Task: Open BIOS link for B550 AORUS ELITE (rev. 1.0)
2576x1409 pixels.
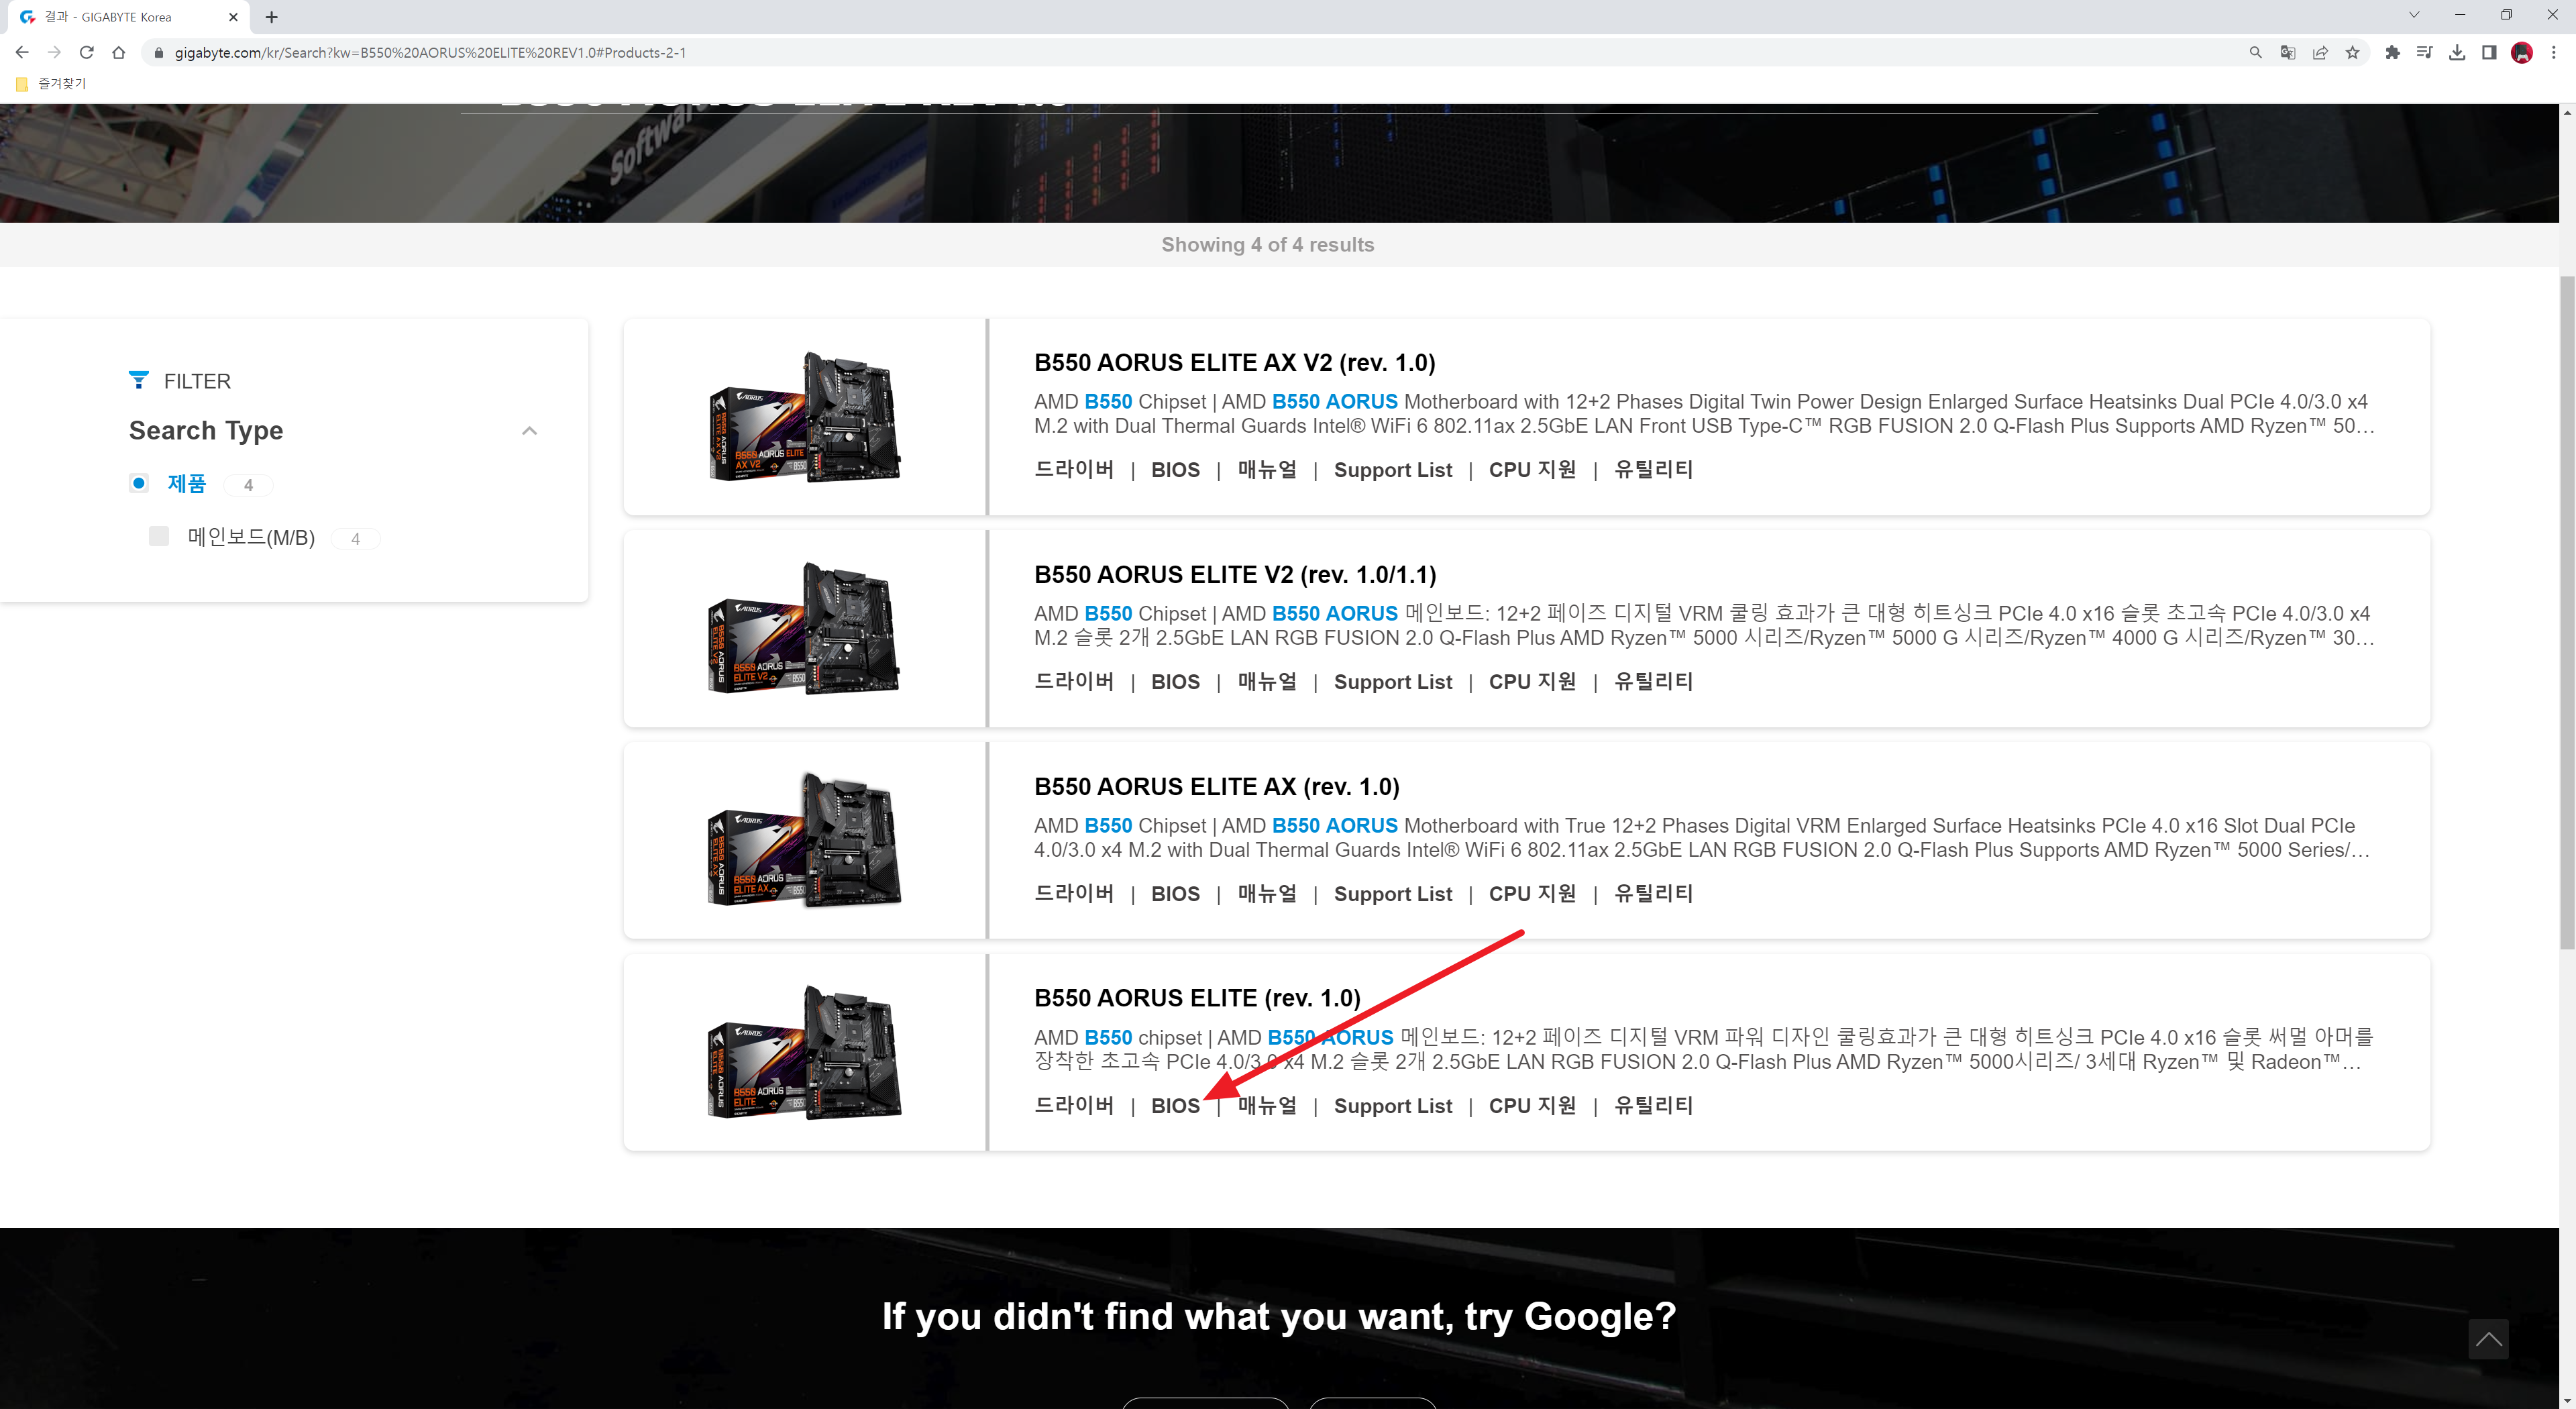Action: (1175, 1105)
